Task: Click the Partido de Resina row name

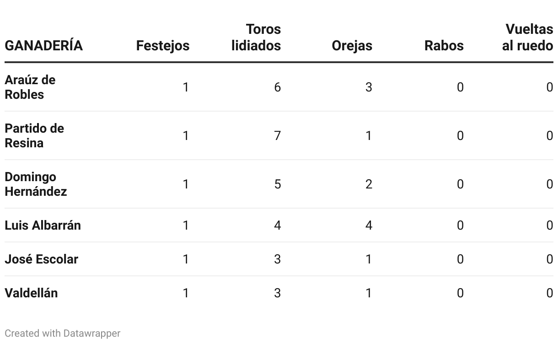Action: (x=34, y=135)
